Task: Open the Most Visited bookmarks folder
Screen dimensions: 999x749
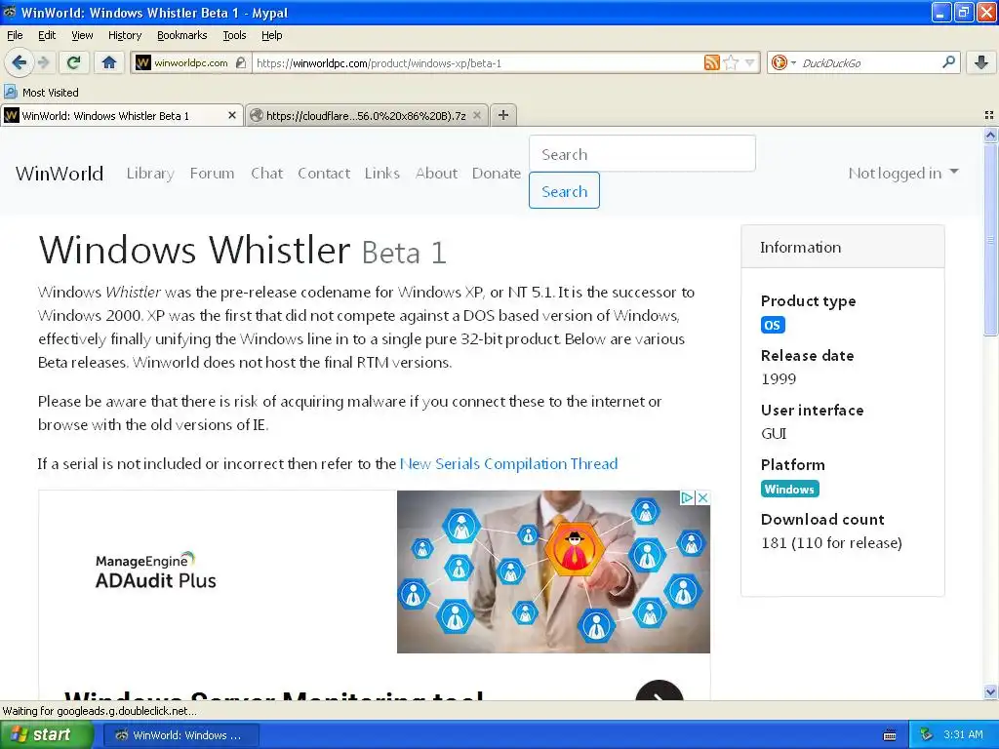Action: (x=42, y=93)
